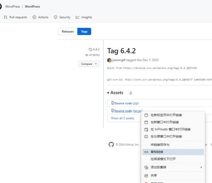Click joemcgill's avatar image
The image size is (212, 183).
pos(109,60)
